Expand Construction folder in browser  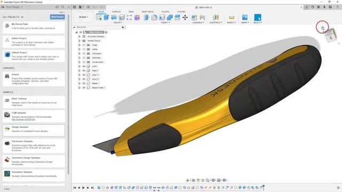(x=80, y=62)
